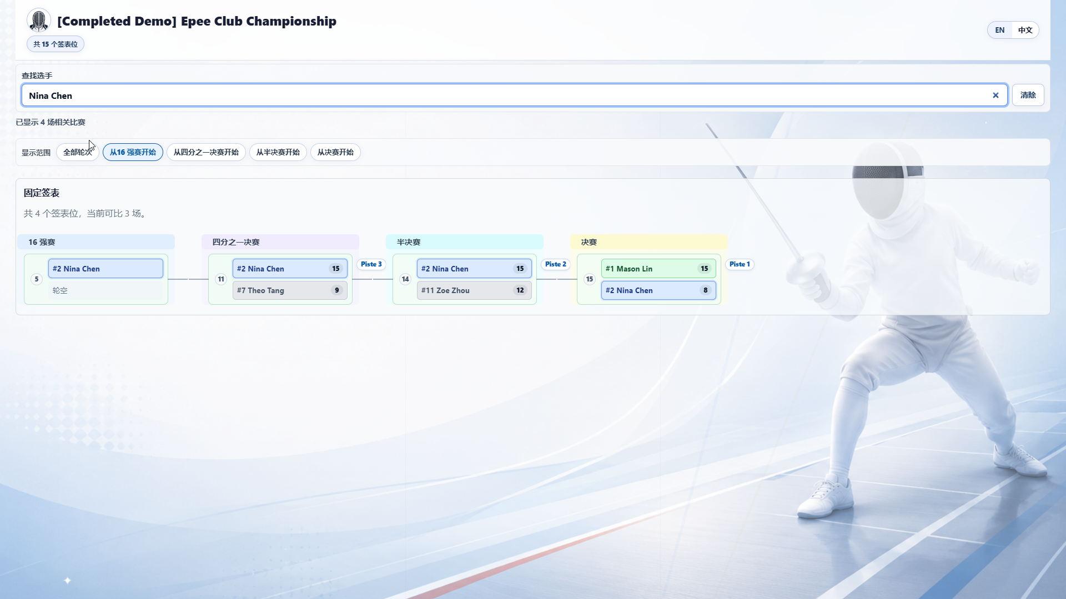The image size is (1066, 599).
Task: Select #11 Zoe Zhou entry
Action: [x=474, y=290]
